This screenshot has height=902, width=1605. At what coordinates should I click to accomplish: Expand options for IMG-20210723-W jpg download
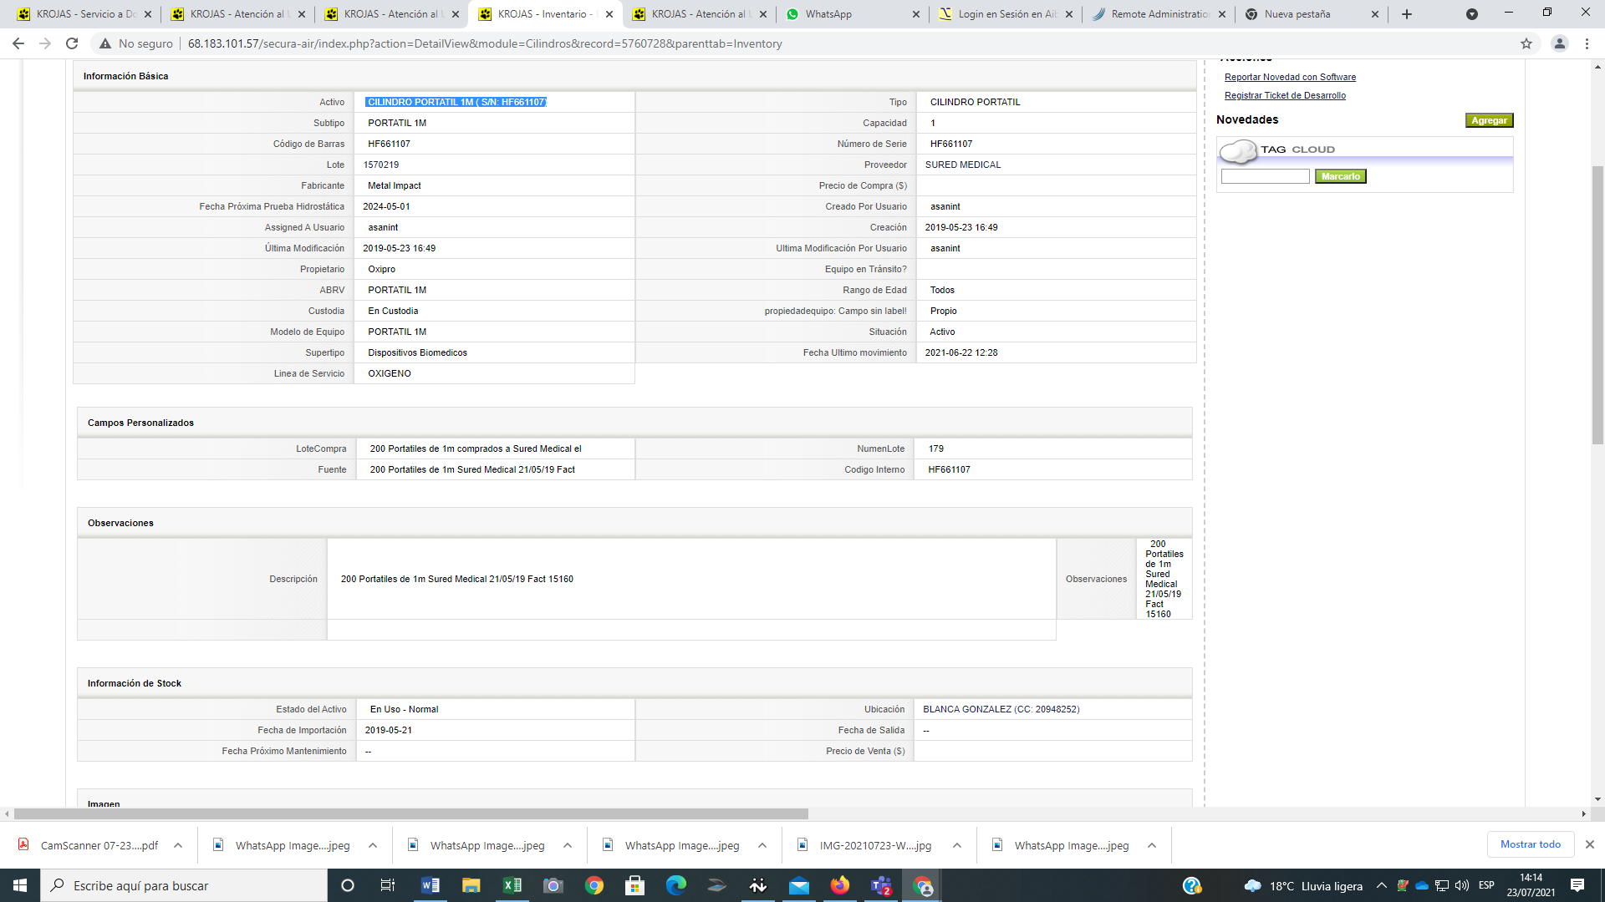click(957, 845)
